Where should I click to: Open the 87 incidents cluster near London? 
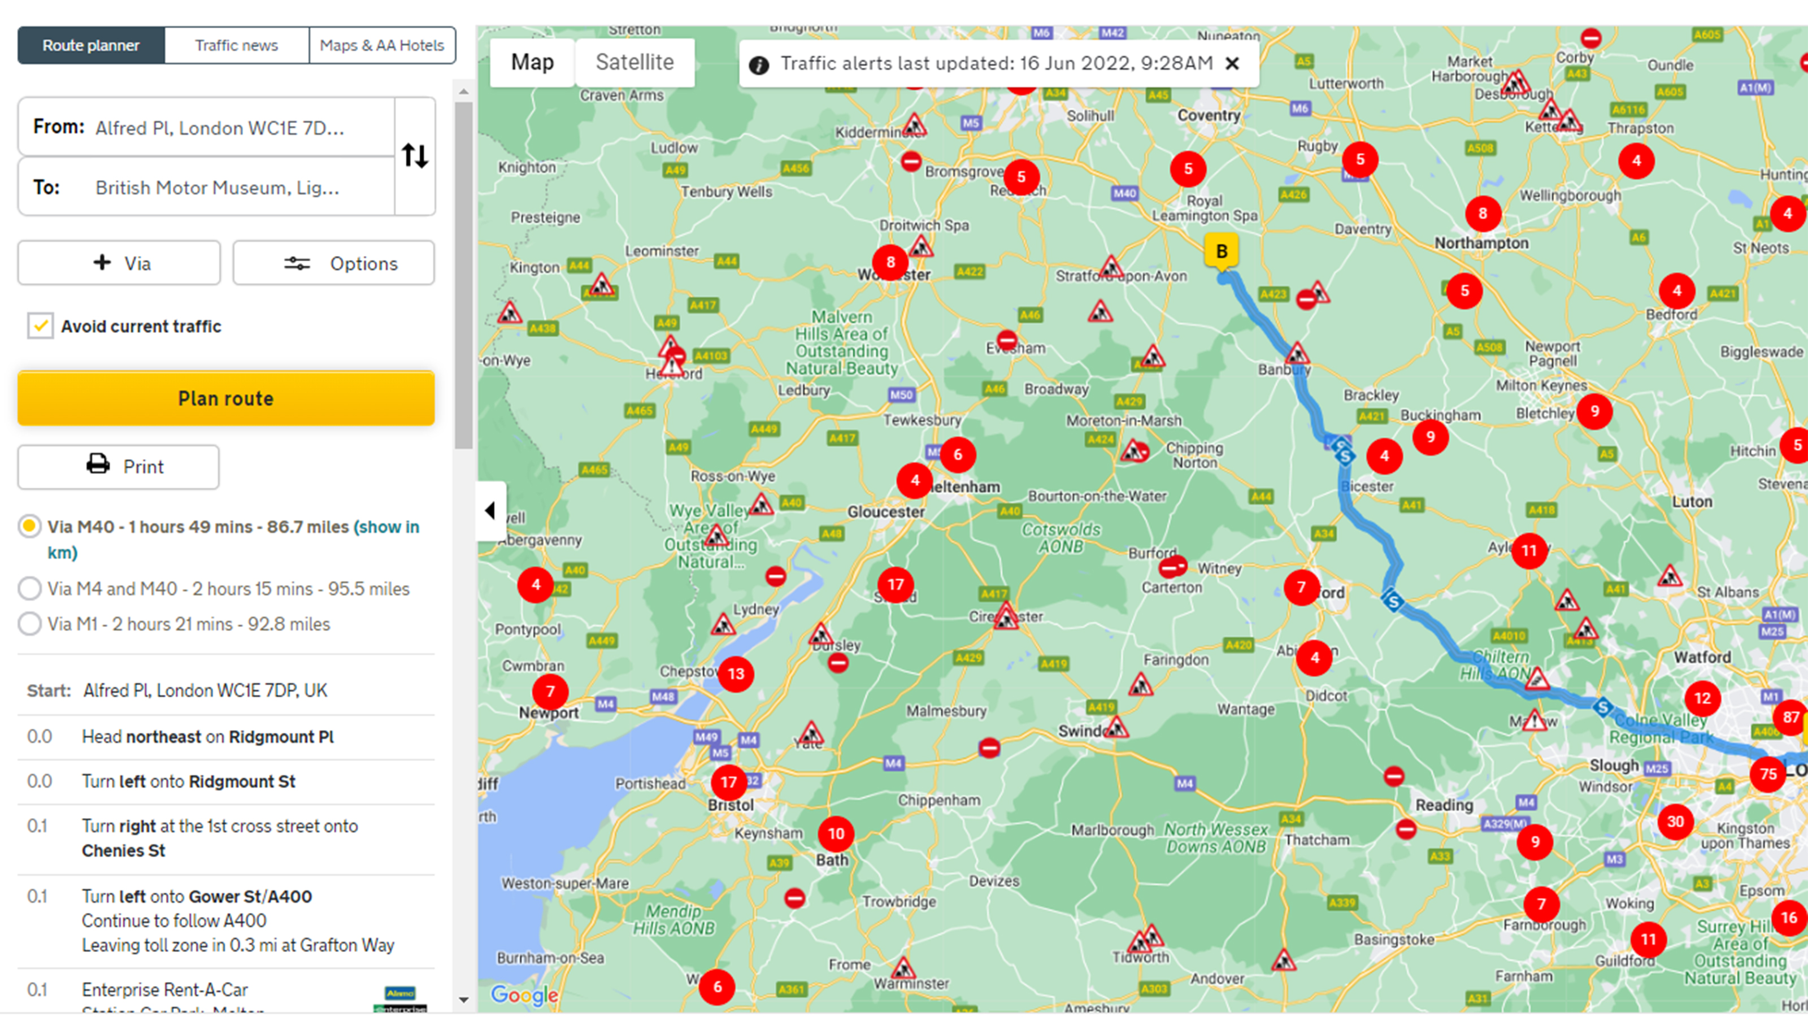click(x=1791, y=718)
